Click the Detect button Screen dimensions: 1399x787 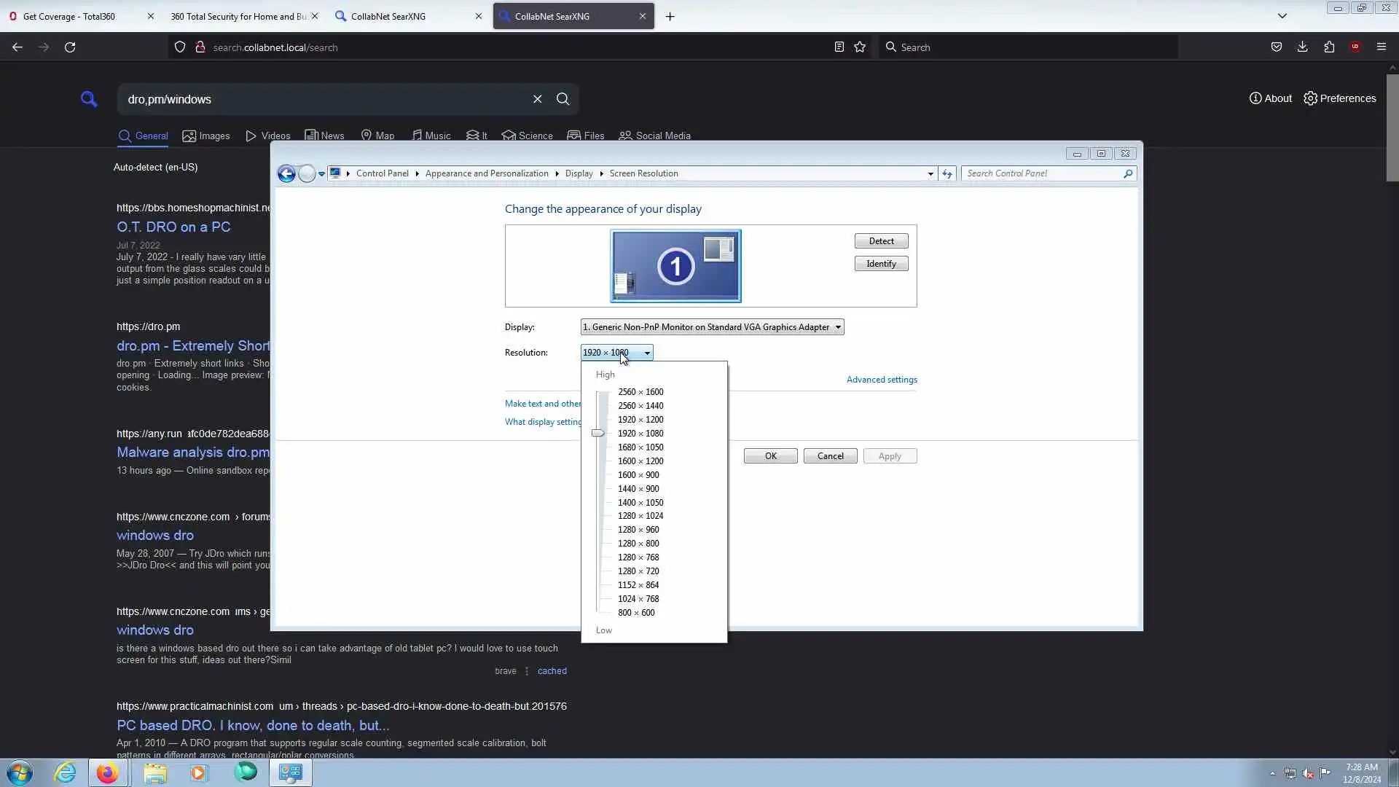[x=881, y=241]
